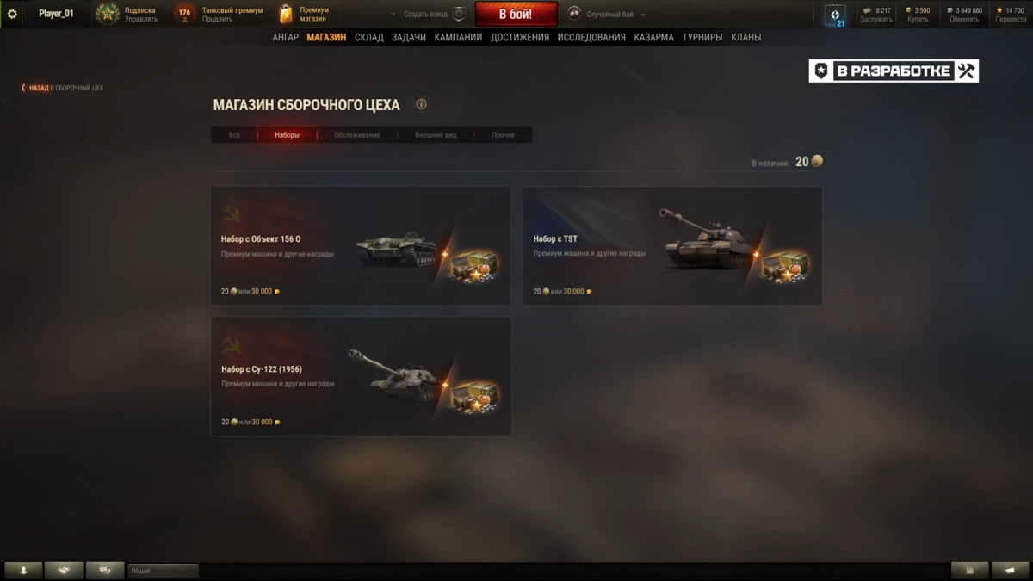Screen dimensions: 1033x581
Task: Click the Общий chat input field
Action: pos(163,571)
